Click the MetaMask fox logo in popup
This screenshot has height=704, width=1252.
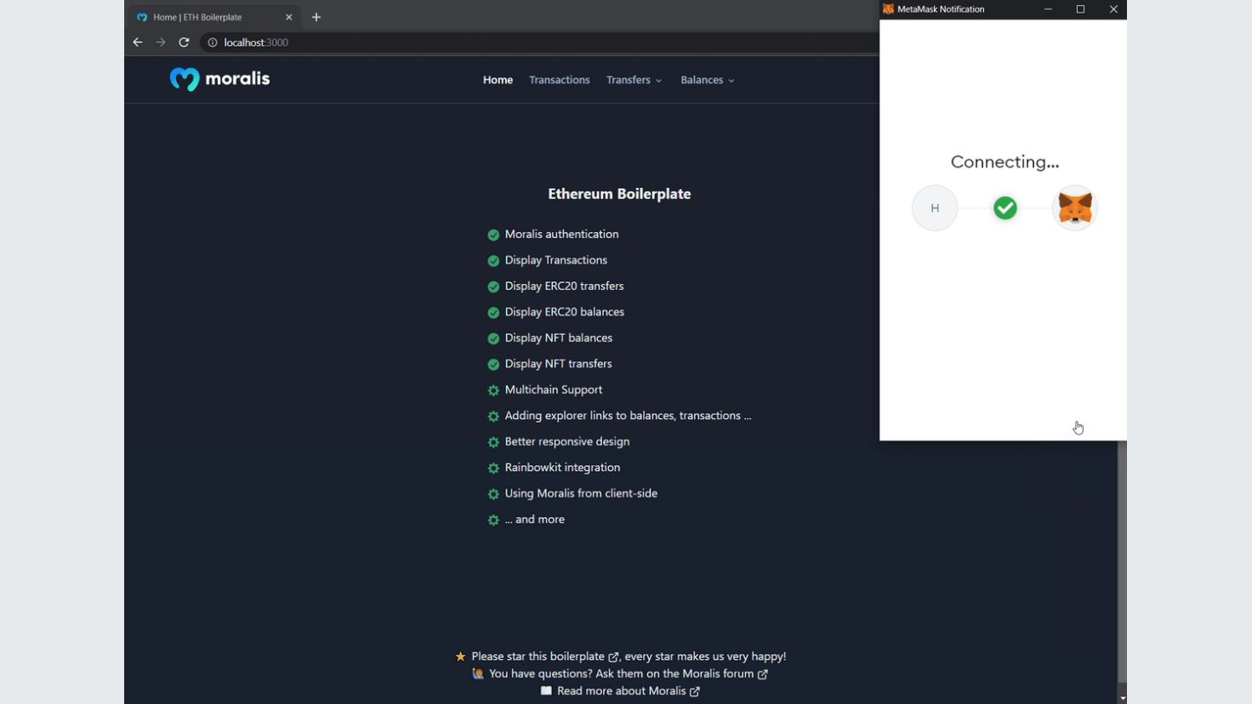pos(1075,208)
